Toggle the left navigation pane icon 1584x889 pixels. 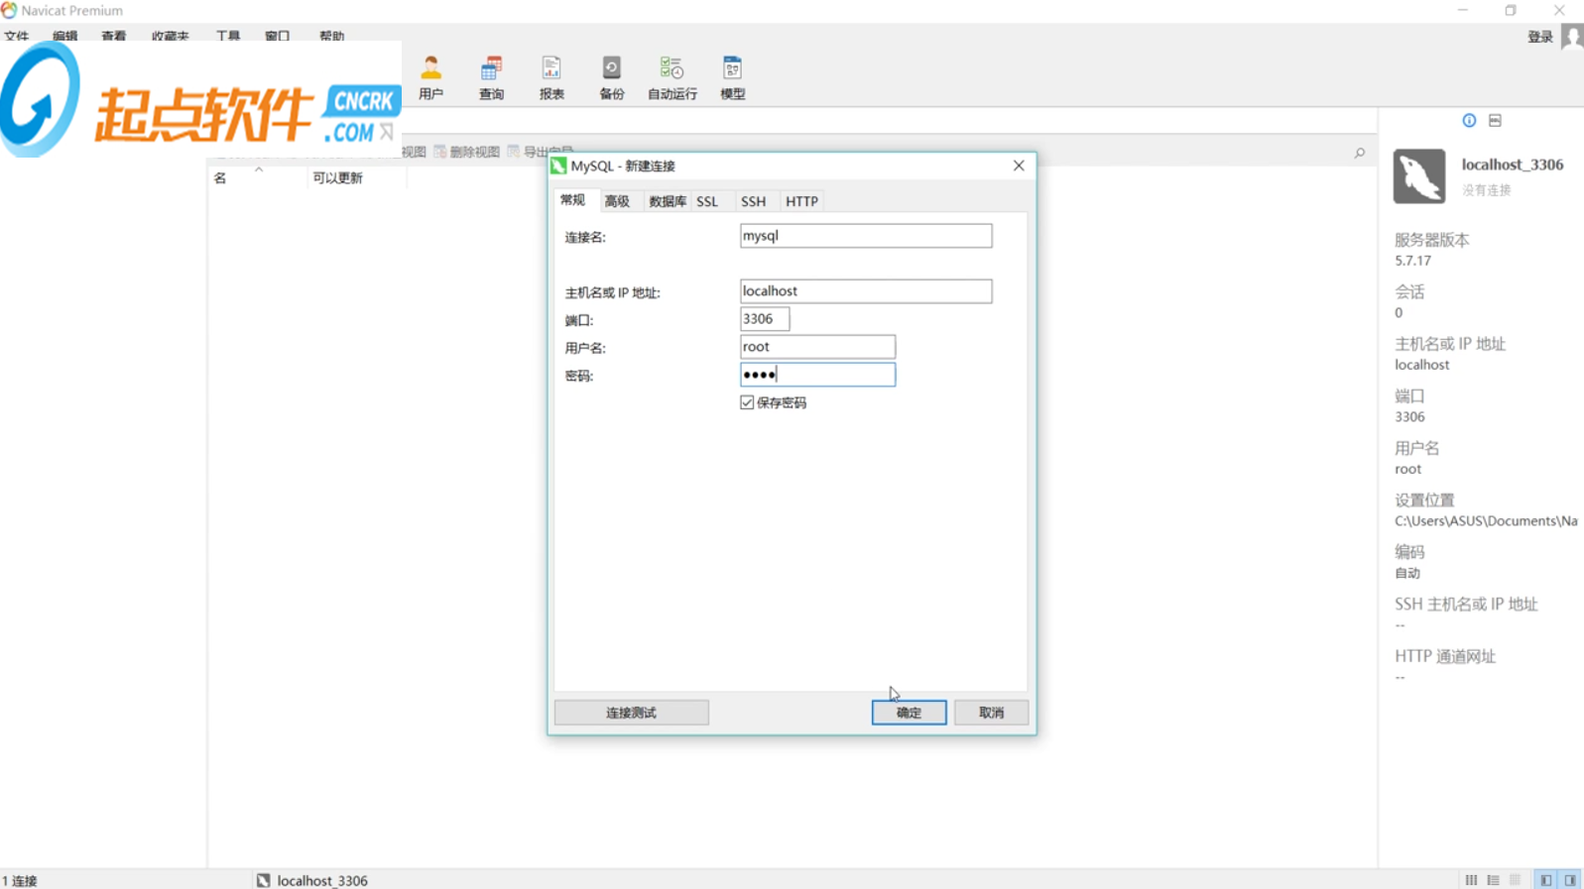point(1545,880)
